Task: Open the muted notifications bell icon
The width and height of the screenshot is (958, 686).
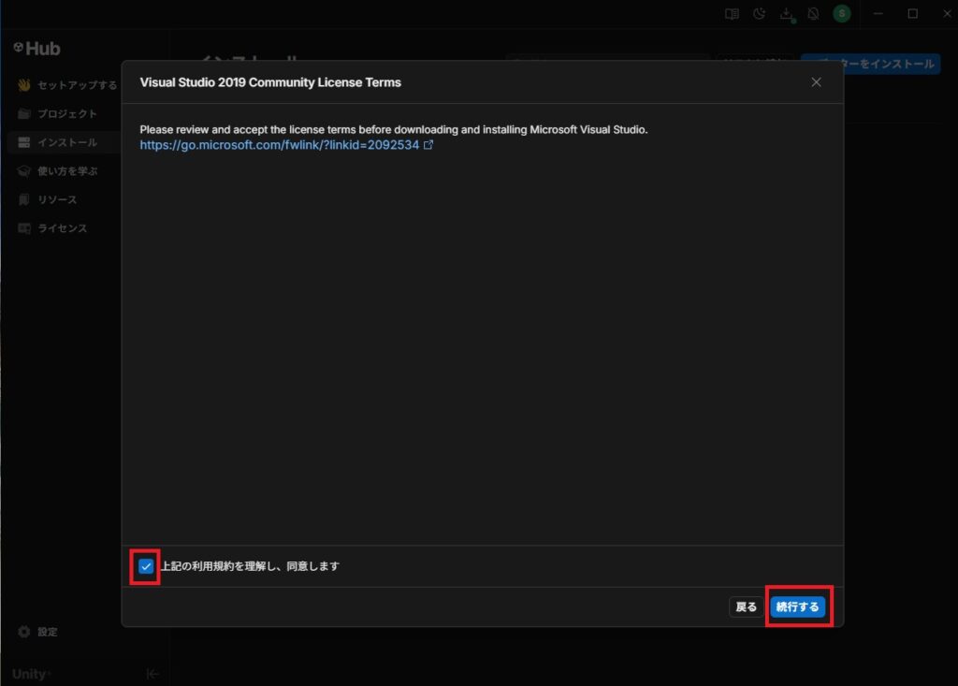Action: 813,13
